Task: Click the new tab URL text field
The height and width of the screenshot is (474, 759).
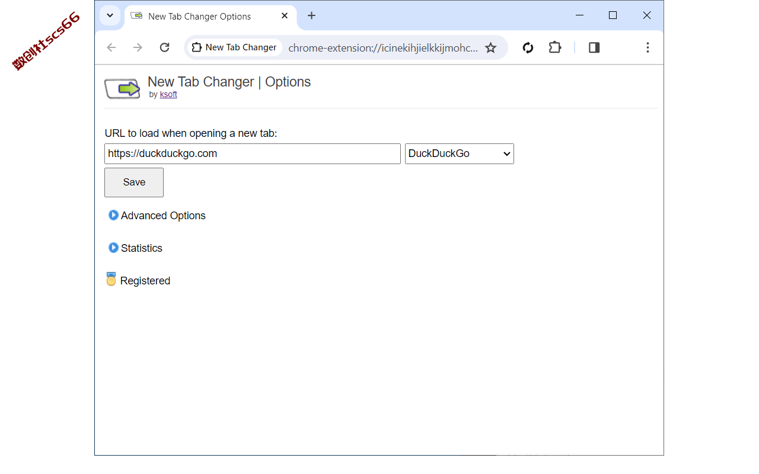Action: [x=253, y=153]
